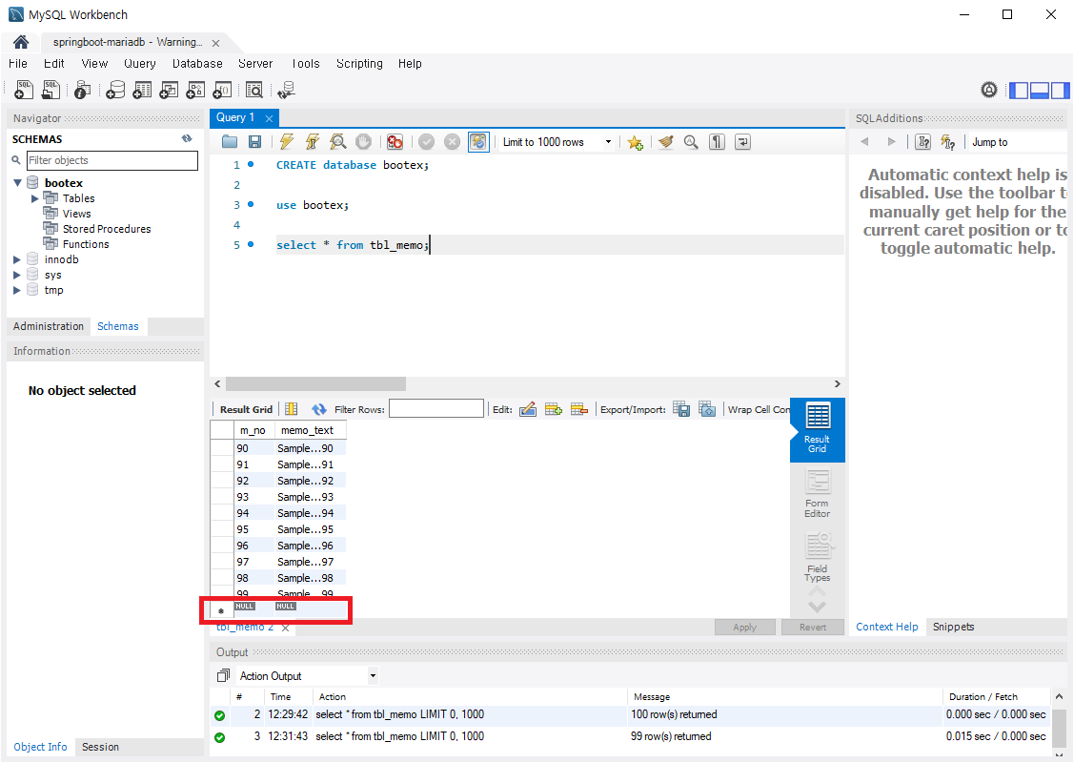
Task: Open the Database menu
Action: click(x=197, y=64)
